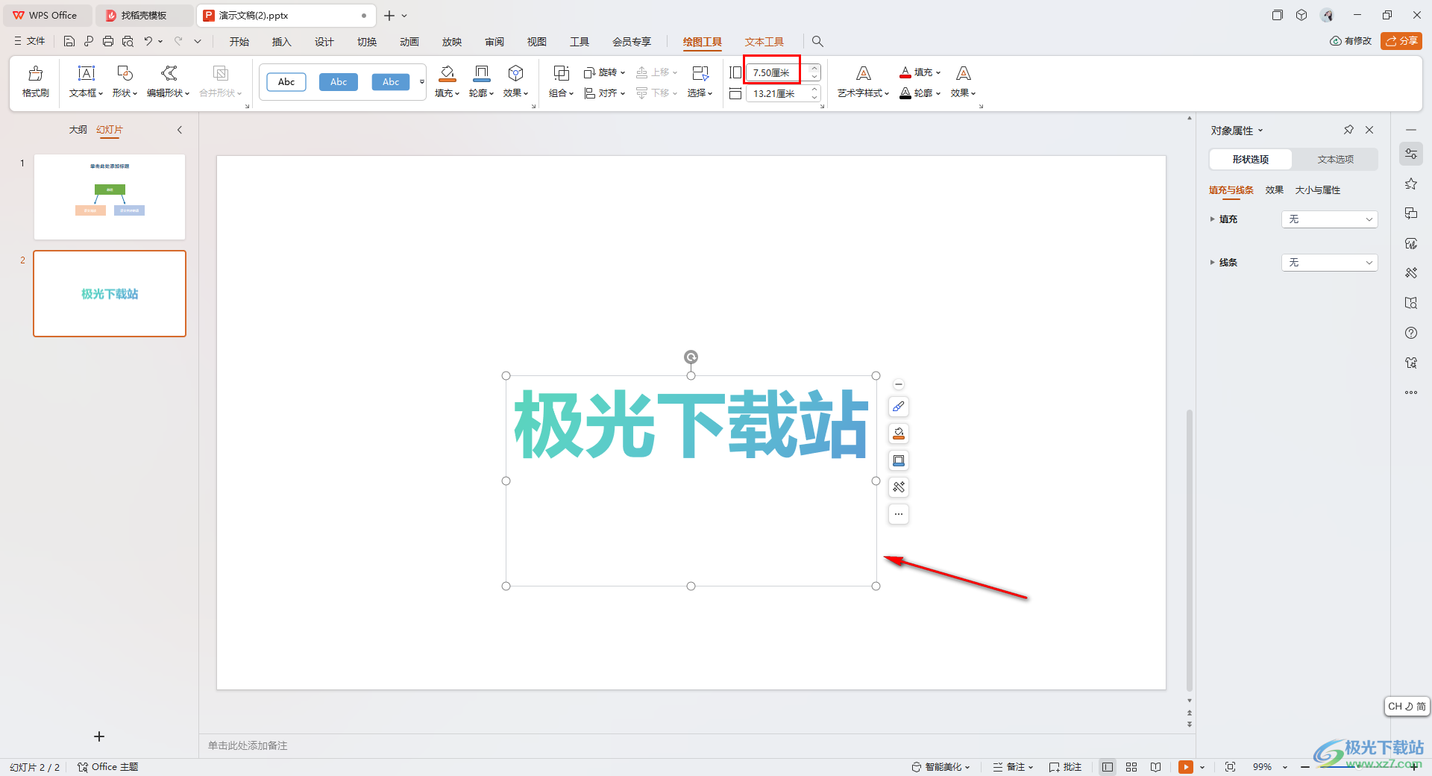Click the Art Text Style (艺术字样式) icon
1432x776 pixels.
click(x=863, y=73)
